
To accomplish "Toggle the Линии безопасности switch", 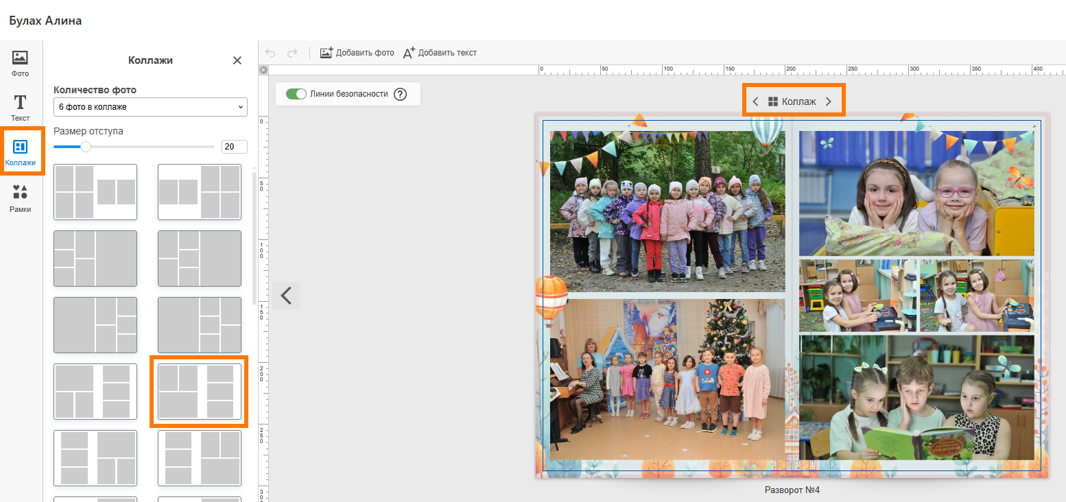I will coord(296,94).
